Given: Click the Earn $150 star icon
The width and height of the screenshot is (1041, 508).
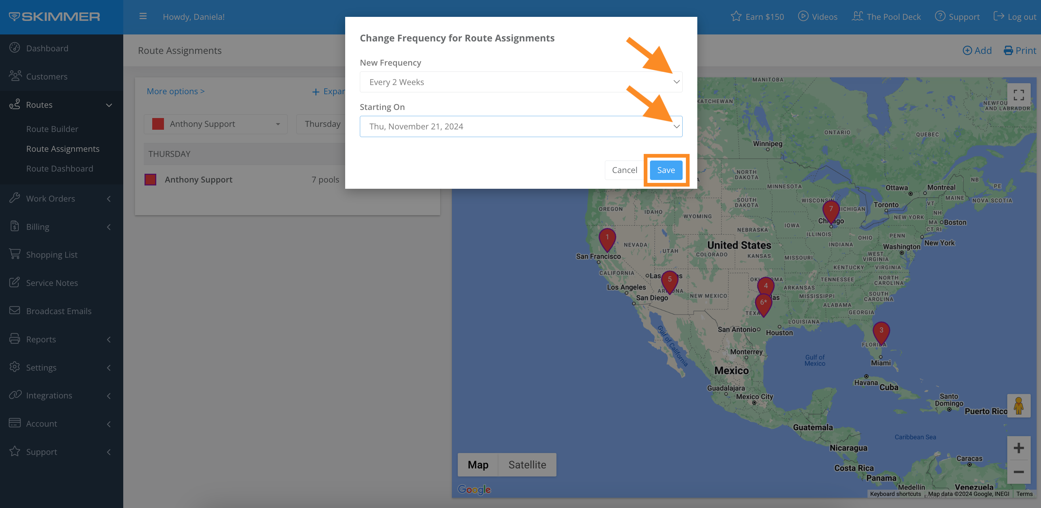Looking at the screenshot, I should [736, 16].
